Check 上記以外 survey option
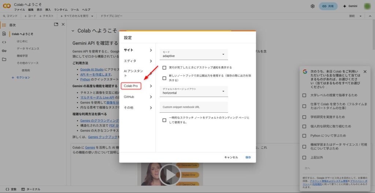Screen dimensions: 375x193 click(304, 158)
